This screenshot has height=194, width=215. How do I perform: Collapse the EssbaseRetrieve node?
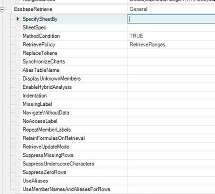(2, 9)
